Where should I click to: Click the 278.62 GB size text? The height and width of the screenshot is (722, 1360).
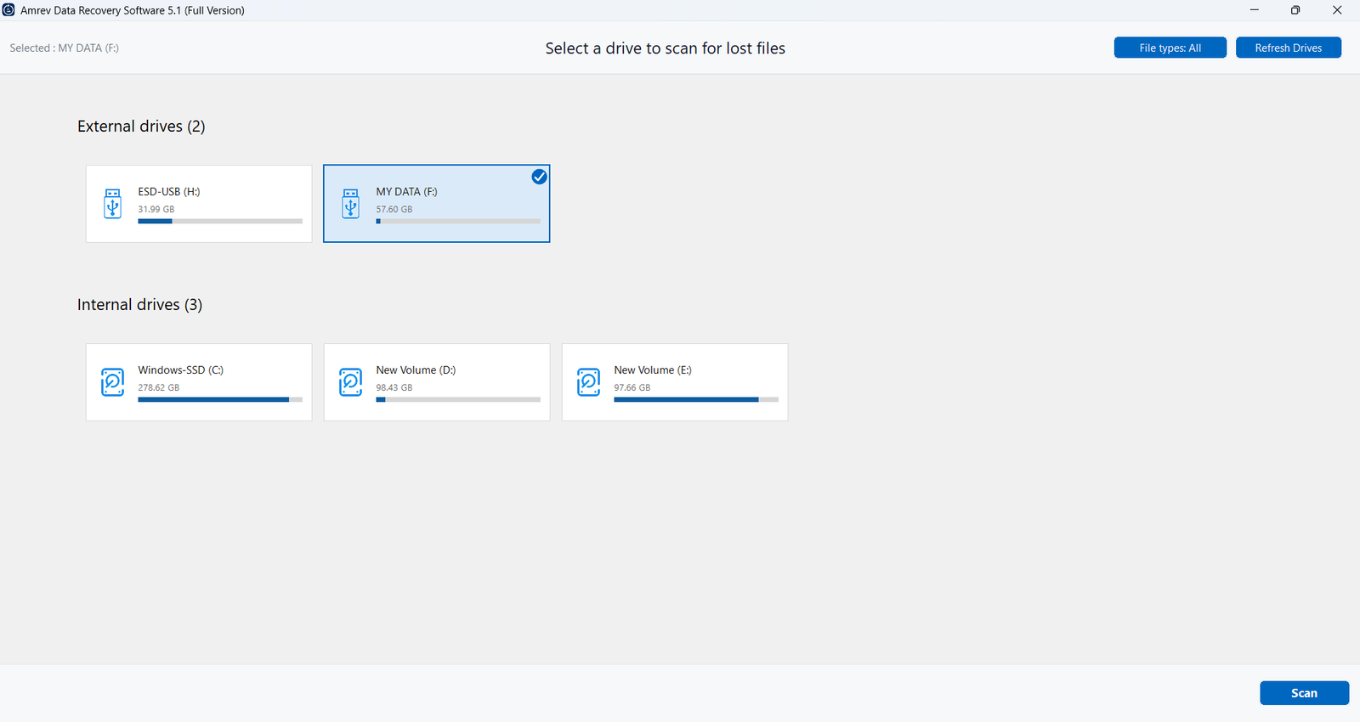(x=159, y=387)
